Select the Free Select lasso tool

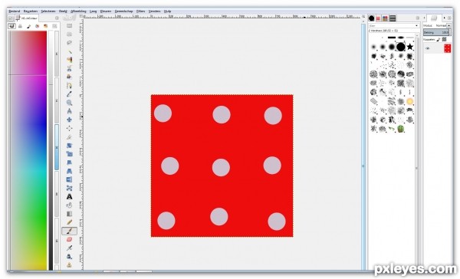tap(69, 43)
